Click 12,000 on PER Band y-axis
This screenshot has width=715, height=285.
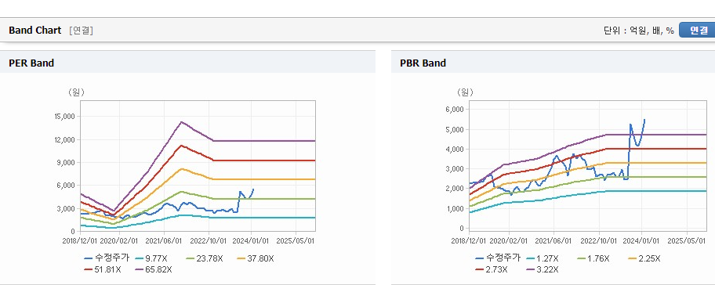(65, 140)
